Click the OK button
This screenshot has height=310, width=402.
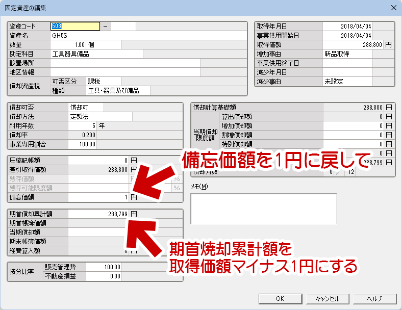pyautogui.click(x=280, y=299)
